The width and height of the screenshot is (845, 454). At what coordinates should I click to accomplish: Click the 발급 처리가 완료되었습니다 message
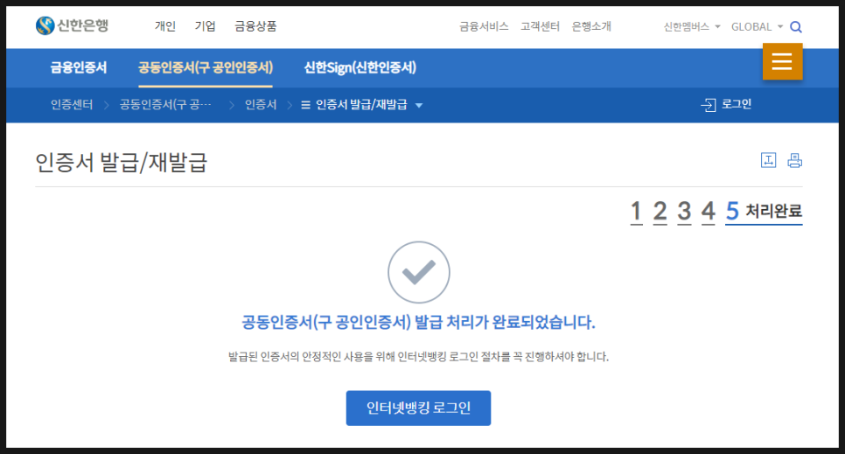tap(418, 323)
